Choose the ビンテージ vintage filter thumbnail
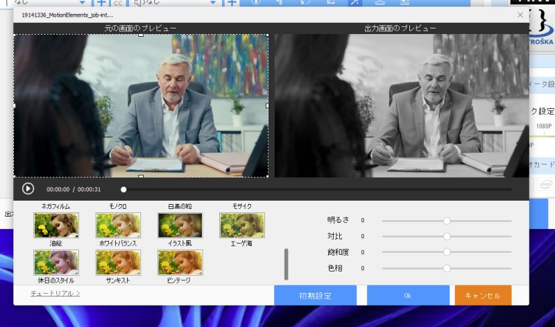This screenshot has width=555, height=327. click(180, 262)
